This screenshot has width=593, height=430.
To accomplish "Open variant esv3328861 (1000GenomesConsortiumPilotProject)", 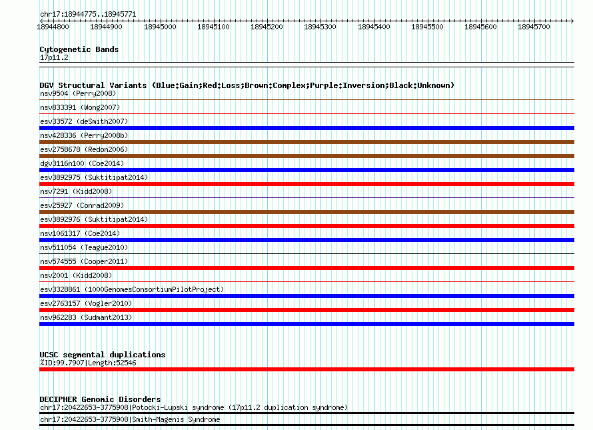I will click(x=132, y=289).
